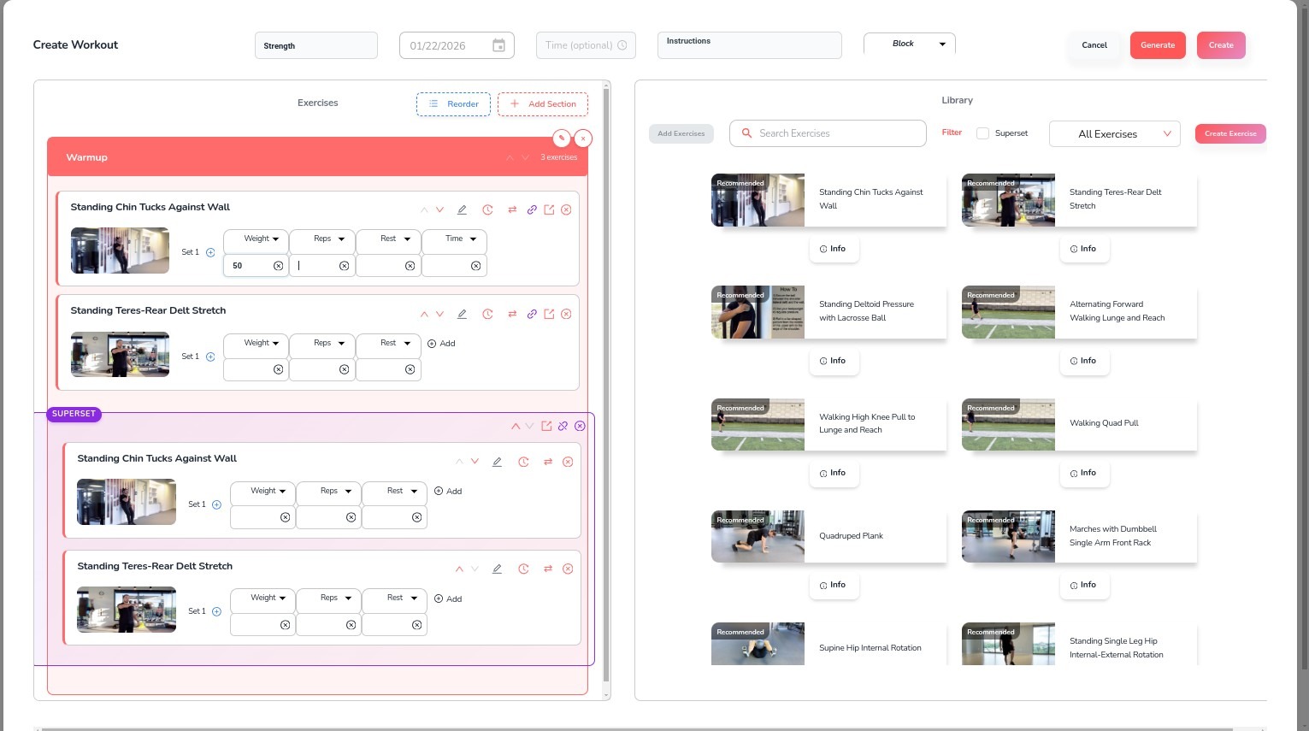Edit the Teres-Rear Delt Stretch inside the superset
This screenshot has height=731, width=1309.
(x=497, y=569)
